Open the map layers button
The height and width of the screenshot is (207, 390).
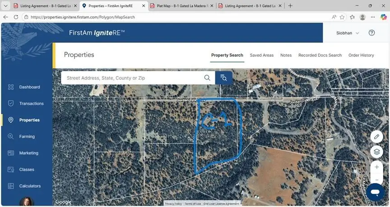(376, 152)
